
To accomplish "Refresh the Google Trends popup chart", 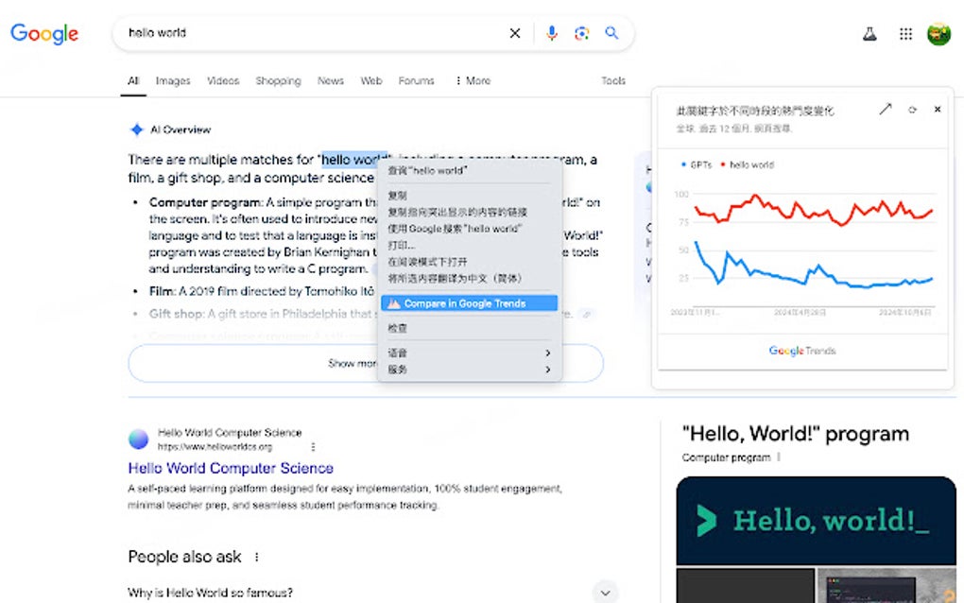I will pos(912,109).
